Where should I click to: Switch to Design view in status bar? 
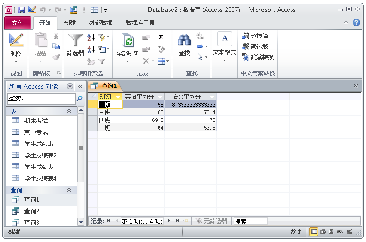tap(349, 231)
